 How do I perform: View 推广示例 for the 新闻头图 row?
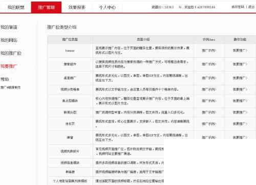[209, 112]
